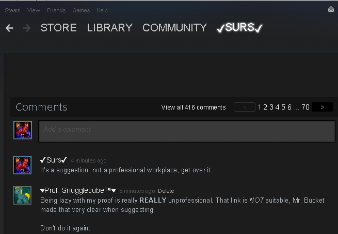Viewport: 338px width, 234px height.
Task: Go to next comments page arrow
Action: [323, 107]
